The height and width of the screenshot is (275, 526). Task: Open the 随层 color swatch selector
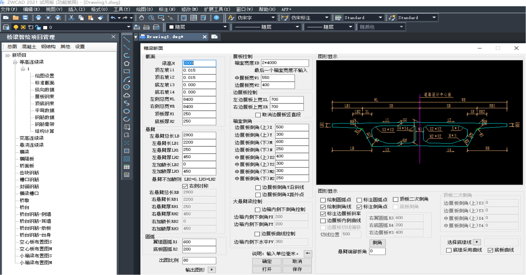coord(198,27)
